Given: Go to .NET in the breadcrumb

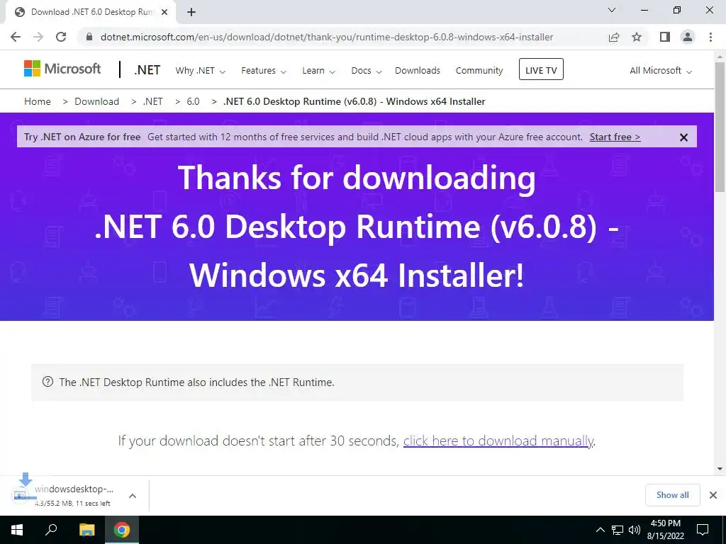Looking at the screenshot, I should point(153,101).
